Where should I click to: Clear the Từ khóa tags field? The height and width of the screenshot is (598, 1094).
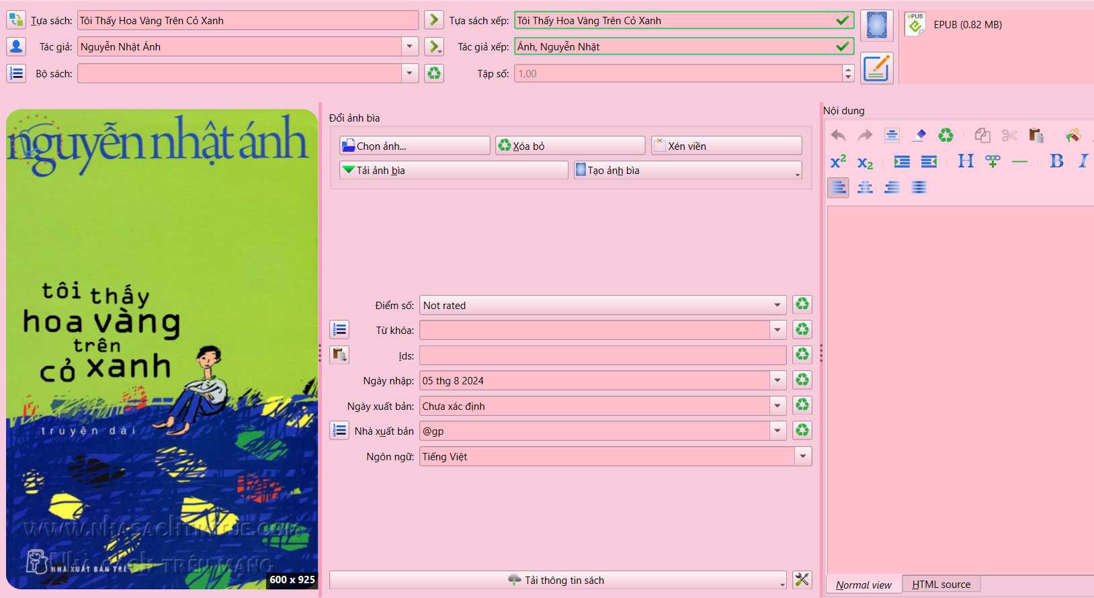[x=802, y=329]
